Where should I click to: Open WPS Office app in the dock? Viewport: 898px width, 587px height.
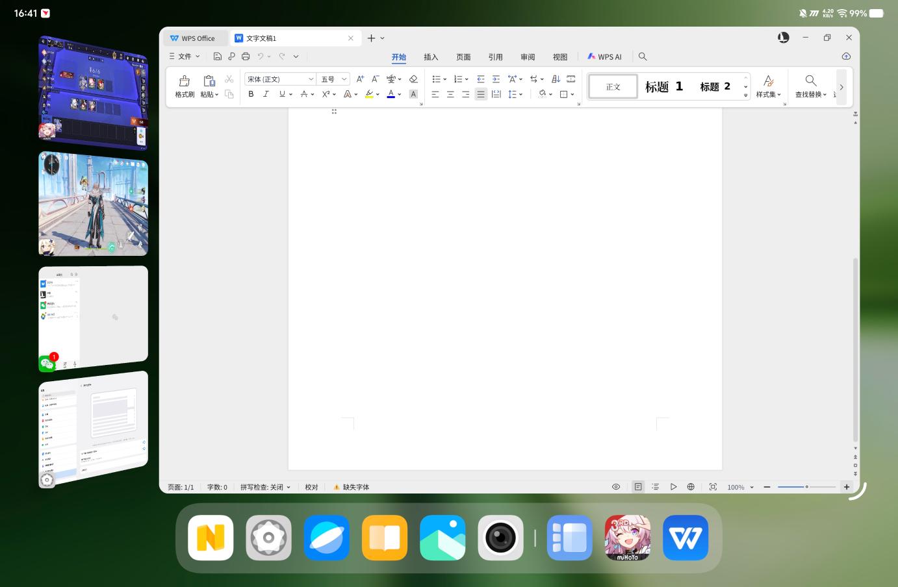pyautogui.click(x=686, y=538)
